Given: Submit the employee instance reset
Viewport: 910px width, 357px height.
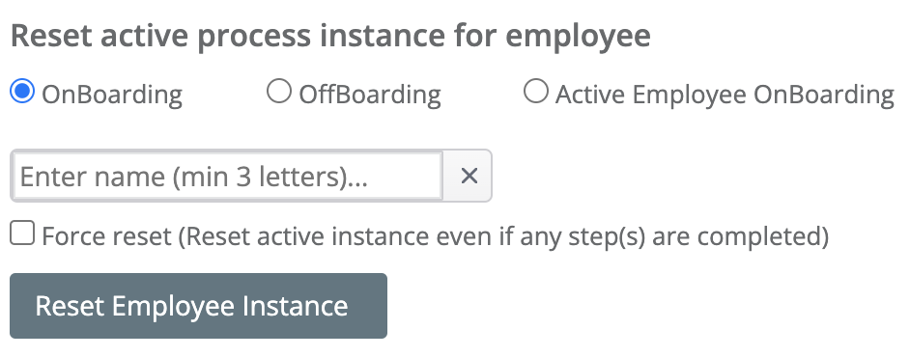Looking at the screenshot, I should coord(198,306).
